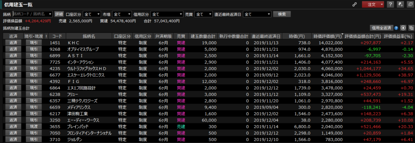Viewport: 415px width, 143px height.
Task: Click 返済 for オプティマスグループ row
Action: 13,49
